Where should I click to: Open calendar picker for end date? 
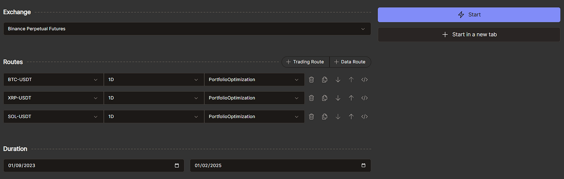point(363,166)
